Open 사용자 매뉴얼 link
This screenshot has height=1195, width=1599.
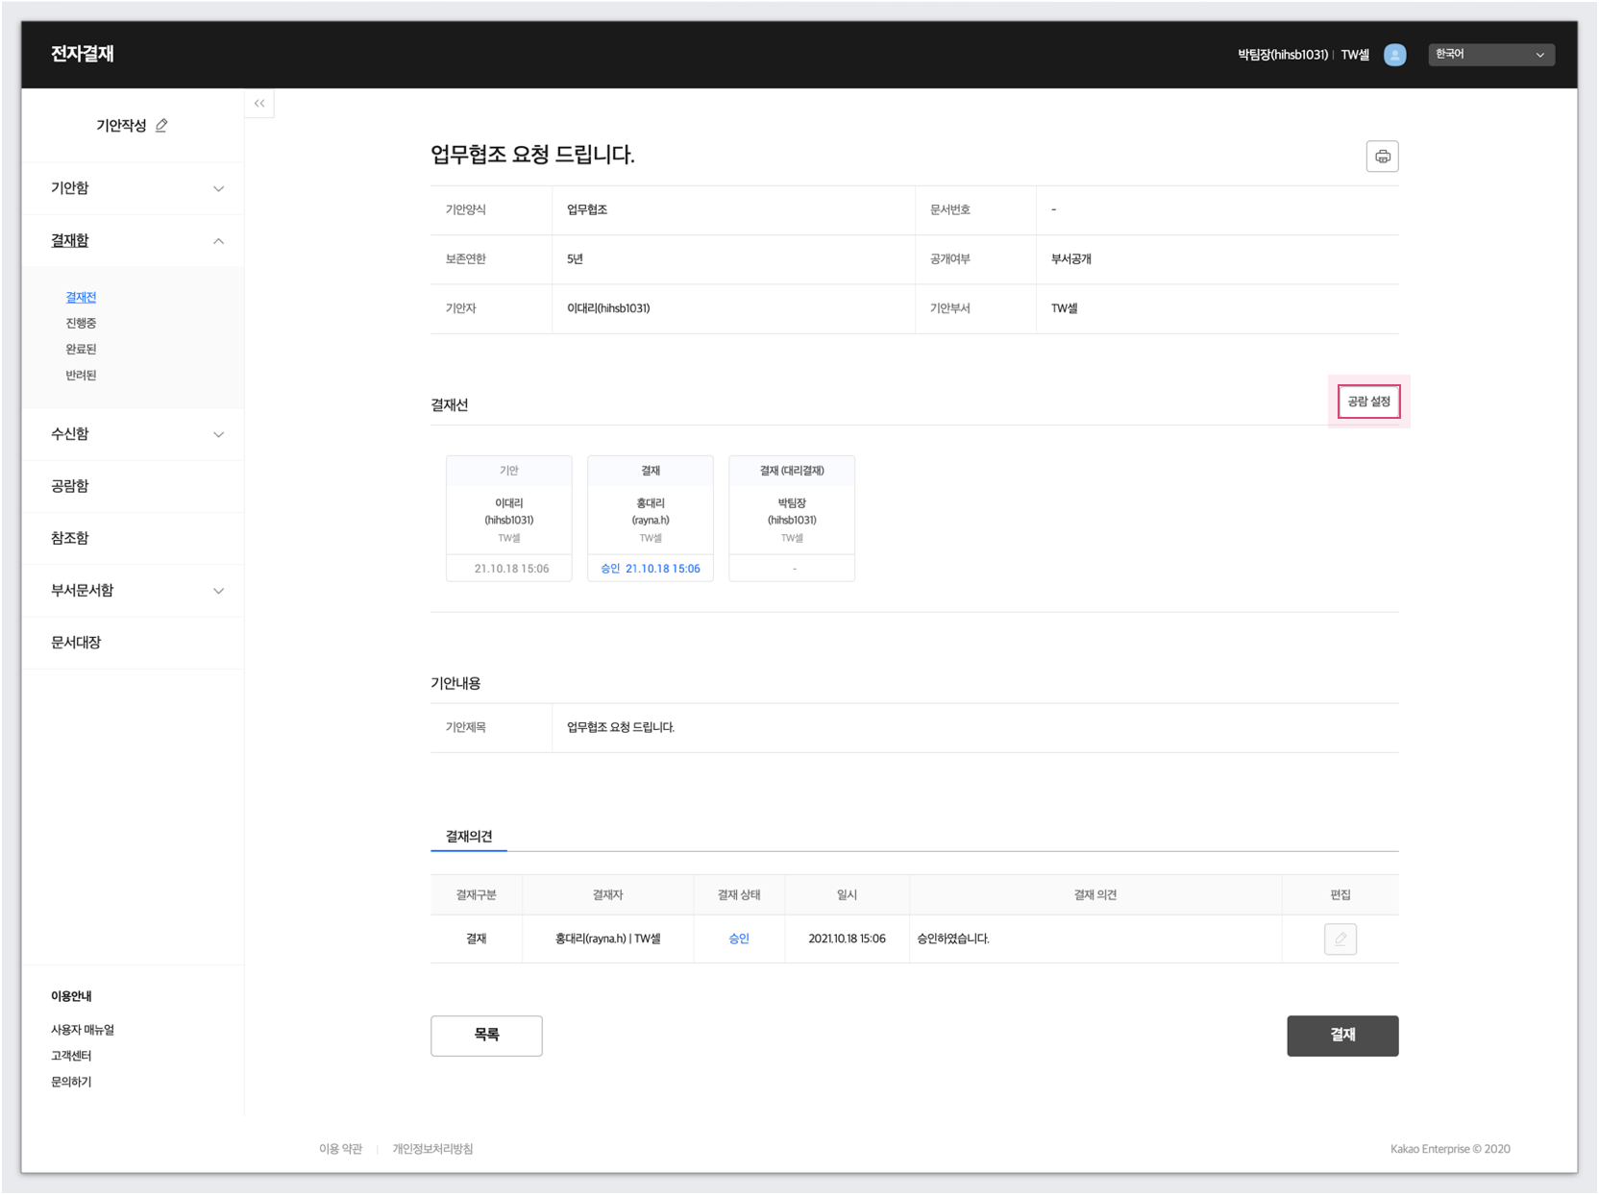click(x=83, y=1030)
